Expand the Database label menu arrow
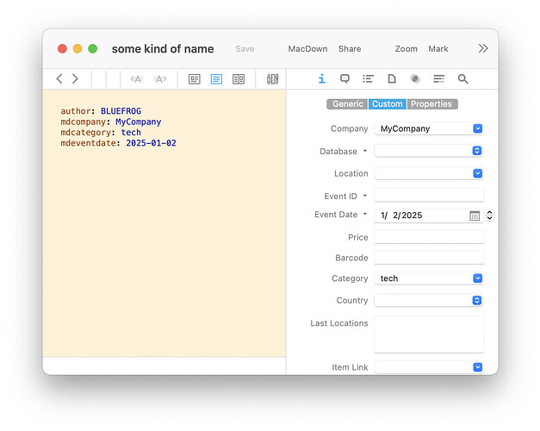 pyautogui.click(x=365, y=151)
